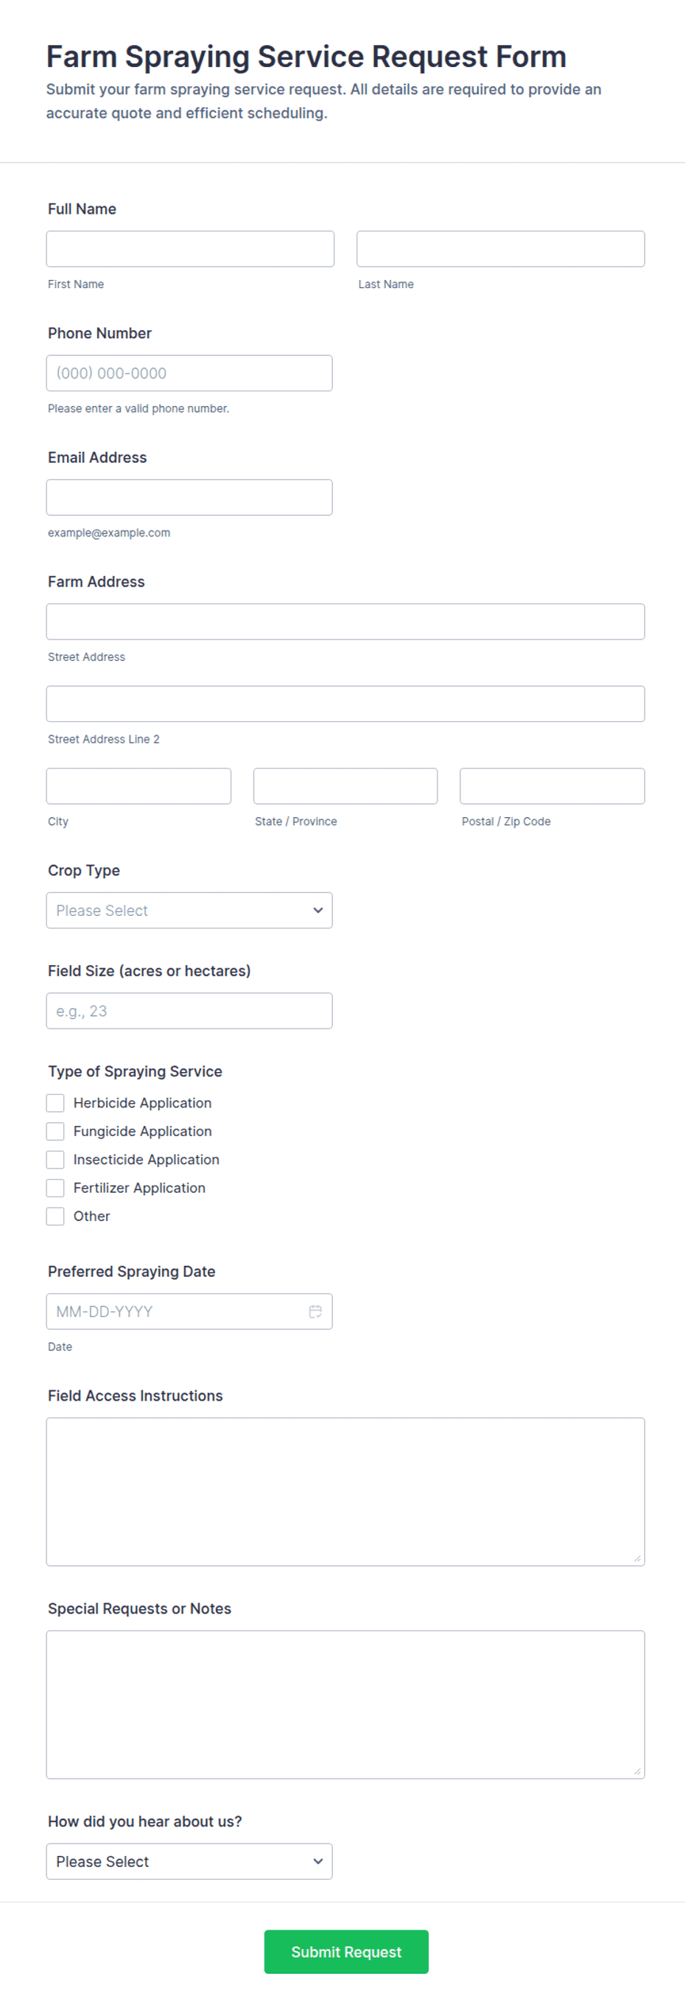
Task: Click the Field Access Instructions text area
Action: pyautogui.click(x=345, y=1491)
